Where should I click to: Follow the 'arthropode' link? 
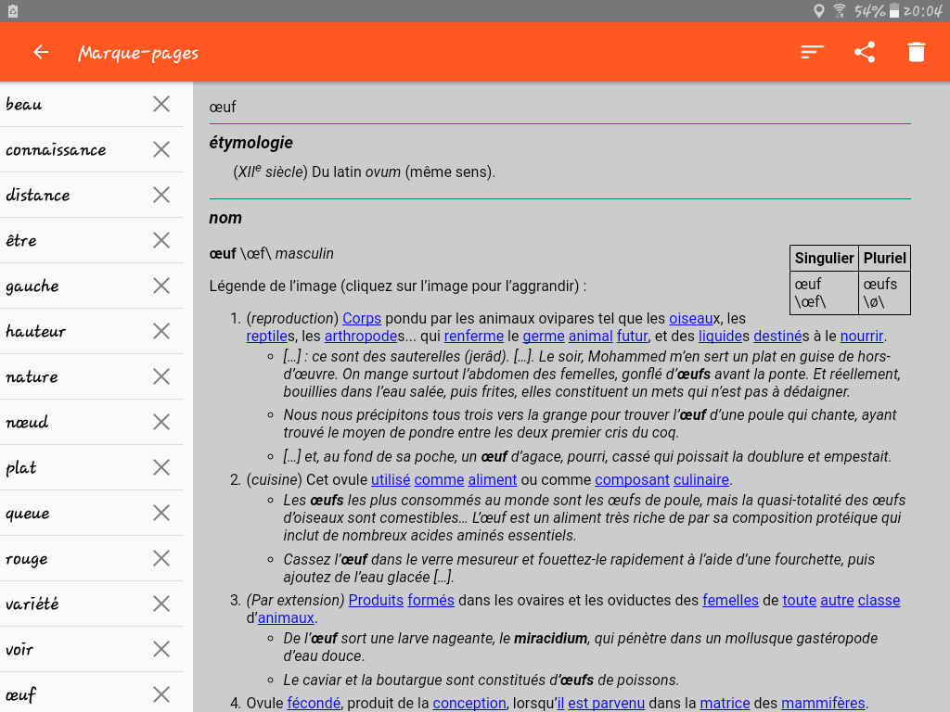pyautogui.click(x=361, y=336)
